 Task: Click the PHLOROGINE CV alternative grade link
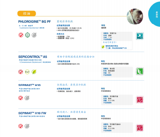click(x=116, y=48)
